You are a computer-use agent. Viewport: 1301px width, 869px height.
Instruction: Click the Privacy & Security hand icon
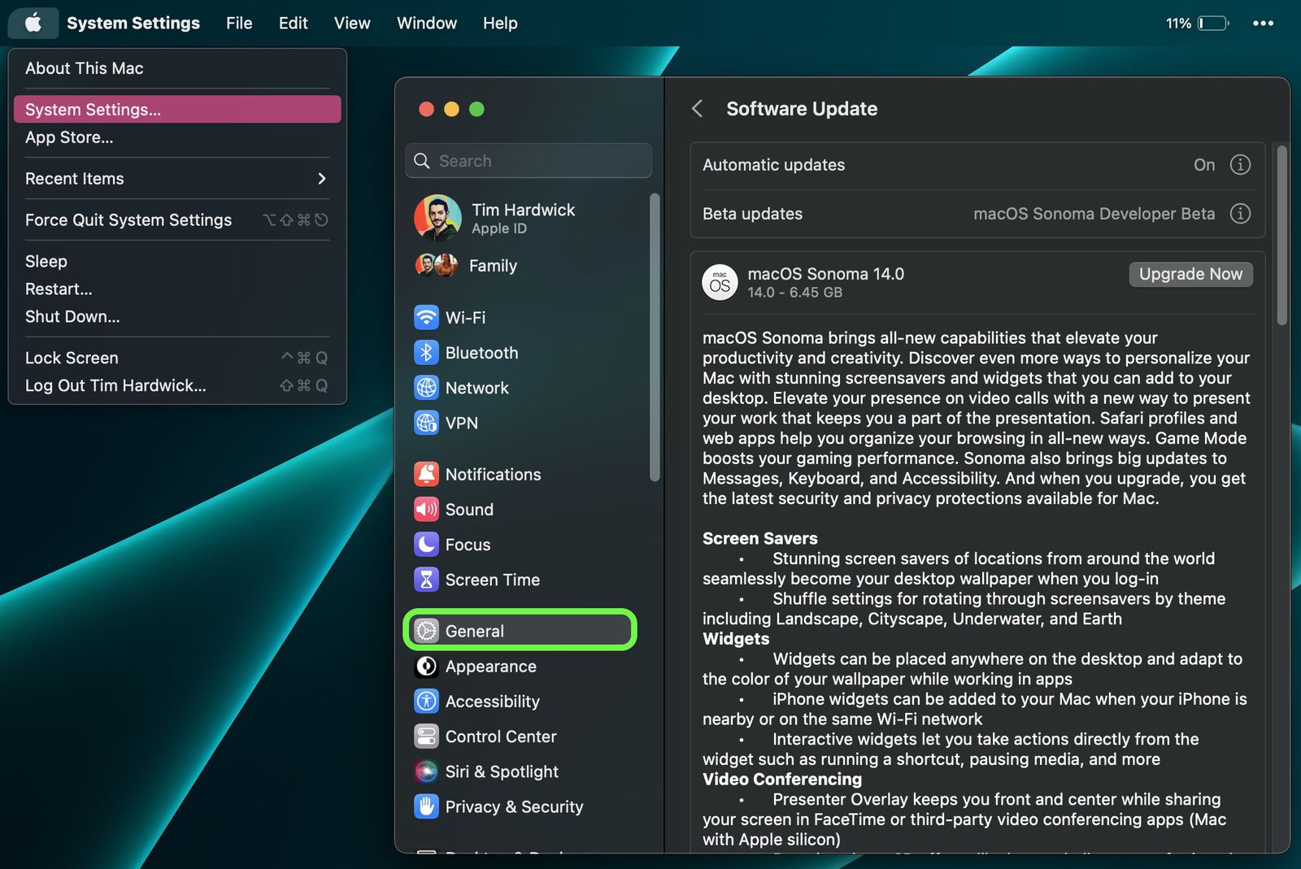click(x=426, y=806)
